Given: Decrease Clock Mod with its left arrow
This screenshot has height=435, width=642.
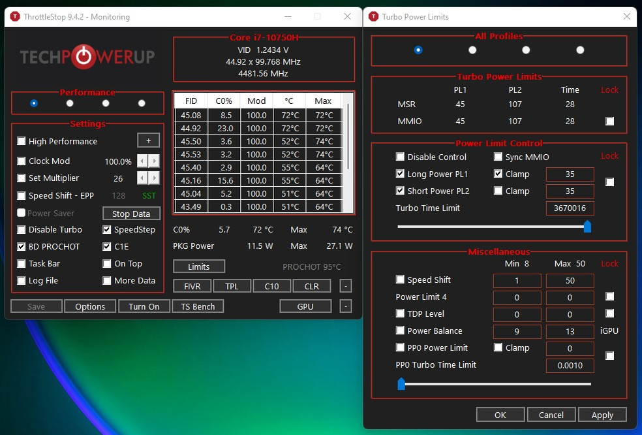Looking at the screenshot, I should [142, 161].
